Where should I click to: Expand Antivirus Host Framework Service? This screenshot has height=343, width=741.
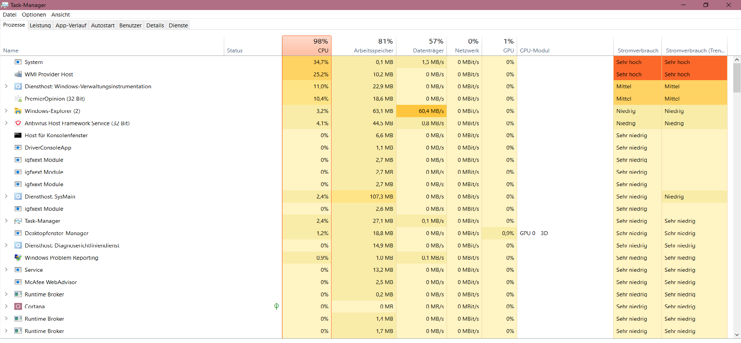coord(6,123)
